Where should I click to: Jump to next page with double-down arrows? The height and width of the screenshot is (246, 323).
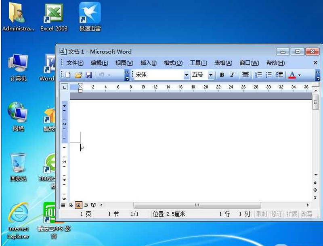coord(315,198)
